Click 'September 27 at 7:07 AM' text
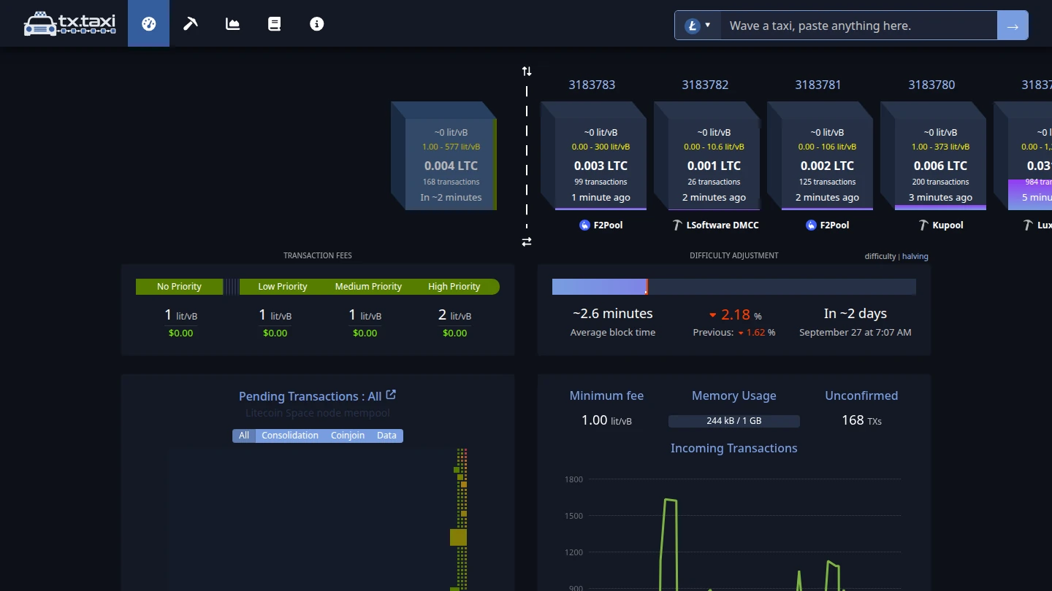Image resolution: width=1052 pixels, height=591 pixels. pos(855,333)
